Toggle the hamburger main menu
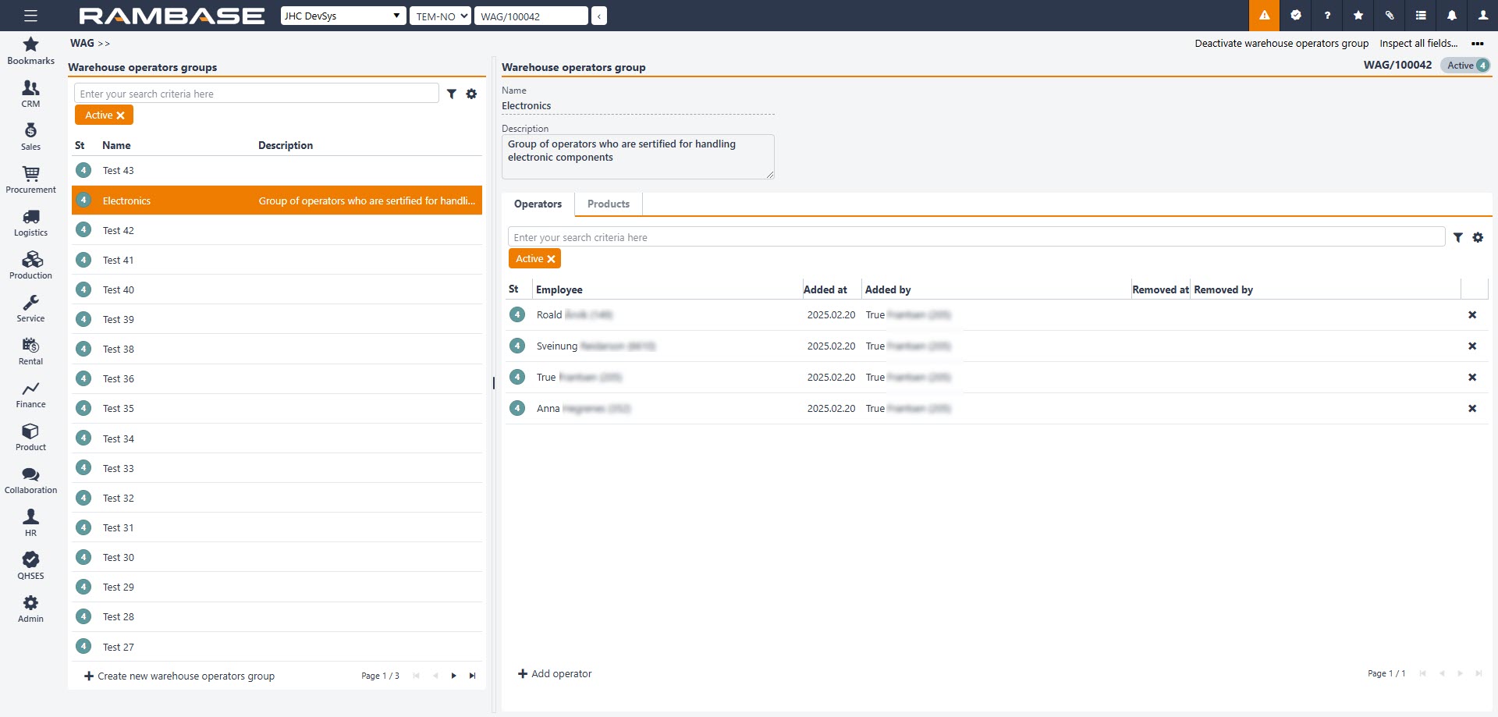Screen dimensions: 1498x717 (30, 16)
